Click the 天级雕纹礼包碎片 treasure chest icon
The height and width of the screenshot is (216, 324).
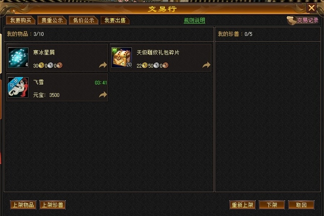pos(121,58)
